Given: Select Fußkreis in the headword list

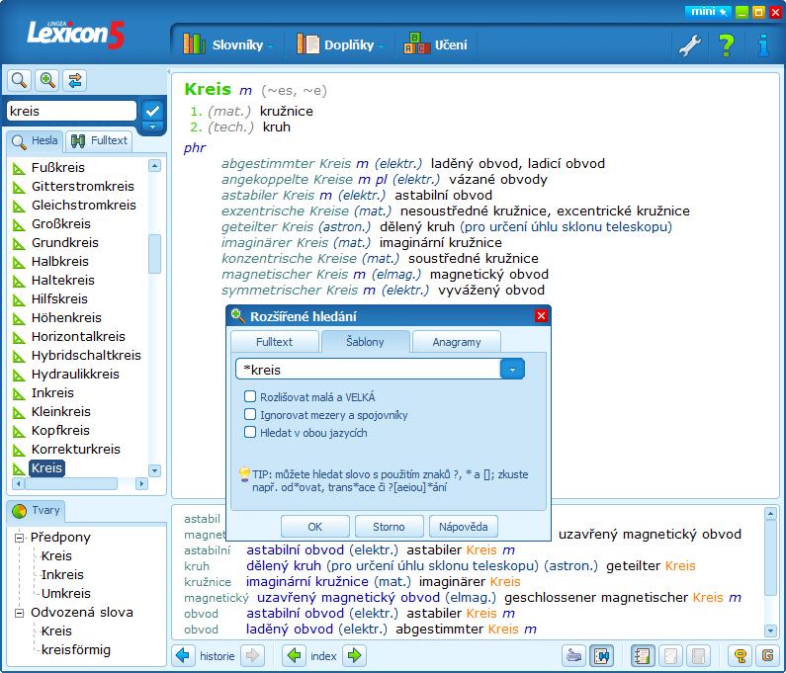Looking at the screenshot, I should tap(58, 167).
